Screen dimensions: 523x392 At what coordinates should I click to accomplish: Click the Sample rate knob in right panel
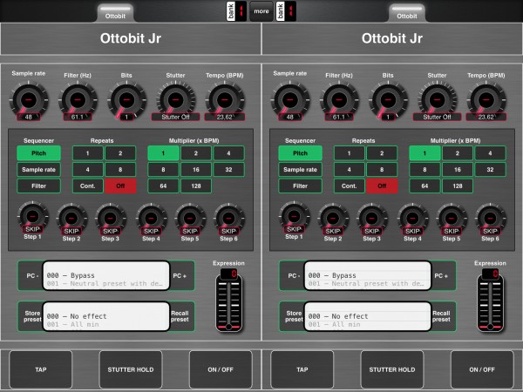(290, 99)
